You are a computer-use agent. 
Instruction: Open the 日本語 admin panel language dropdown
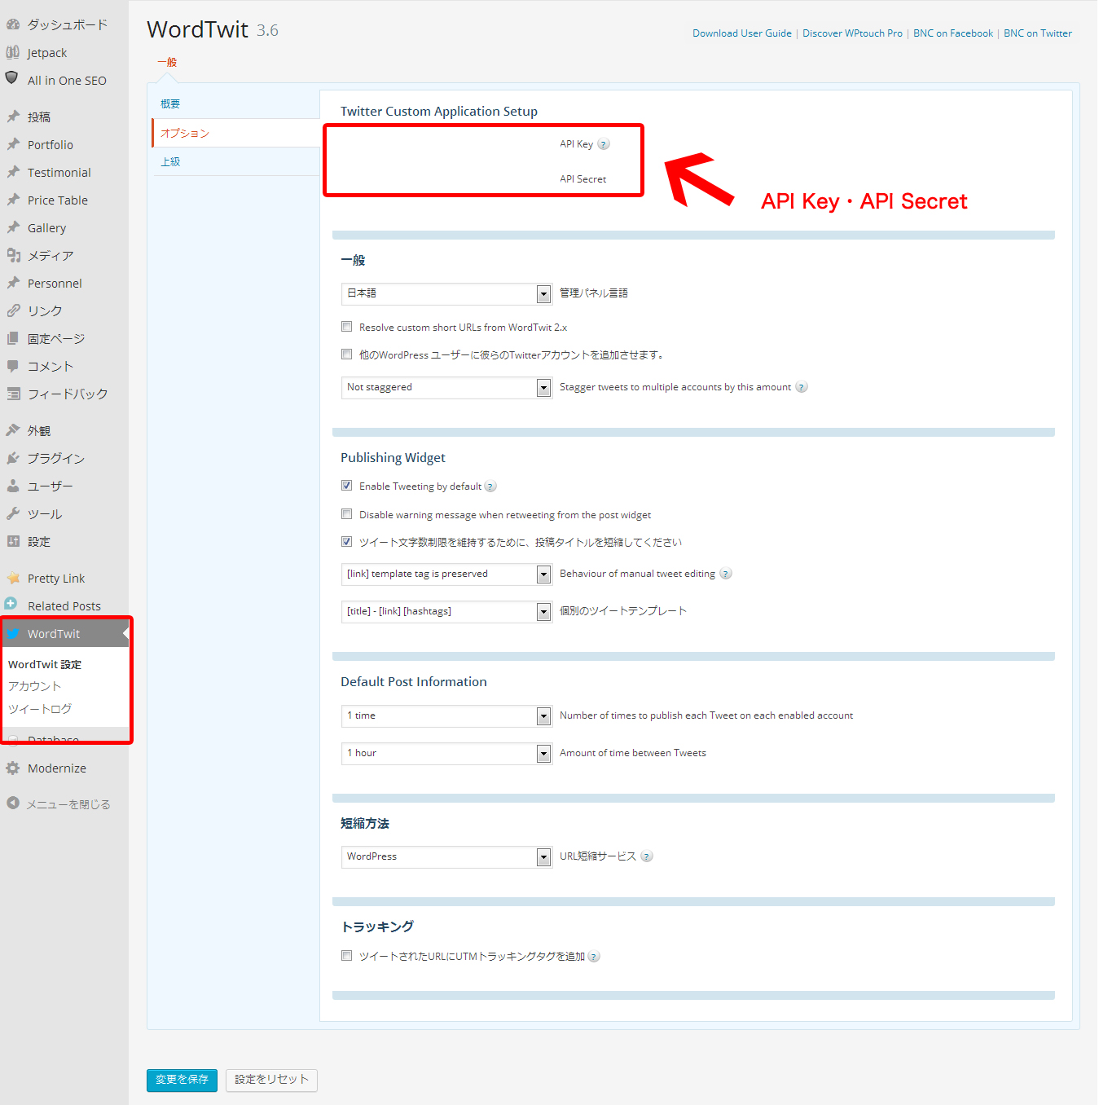tap(446, 293)
